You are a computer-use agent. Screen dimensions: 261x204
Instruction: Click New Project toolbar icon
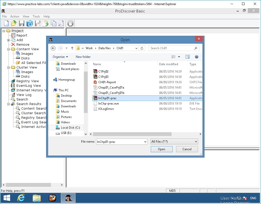6,23
